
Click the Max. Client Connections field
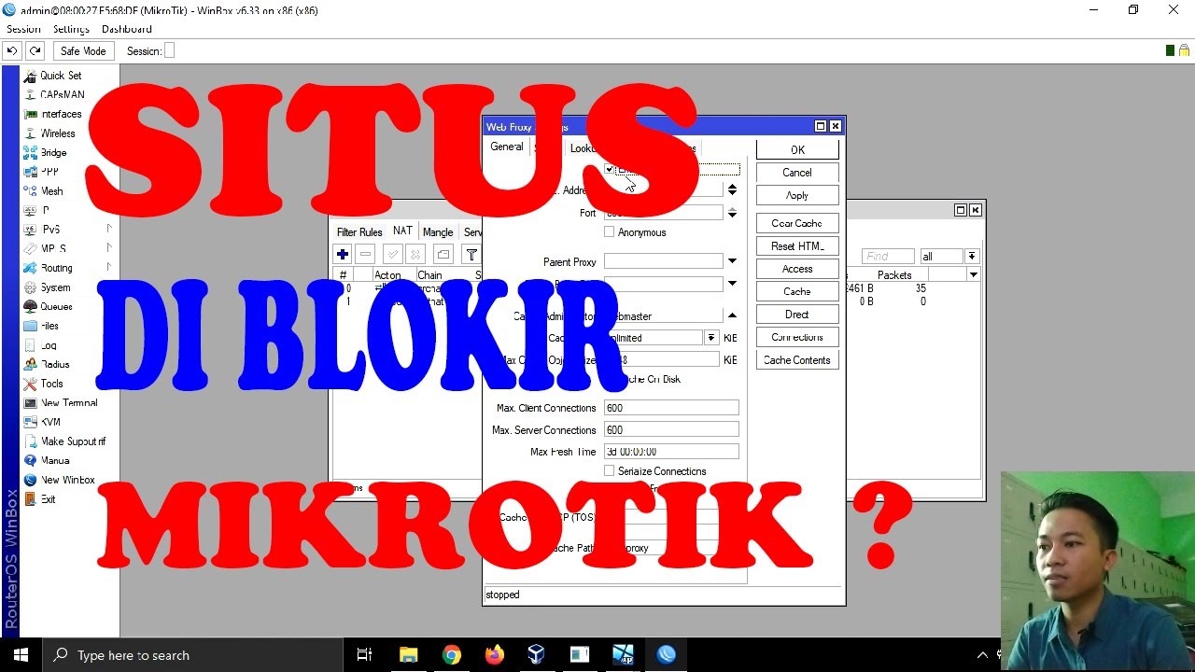click(671, 408)
